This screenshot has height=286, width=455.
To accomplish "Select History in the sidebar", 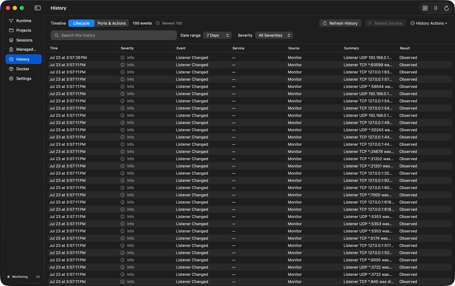I will 23,59.
